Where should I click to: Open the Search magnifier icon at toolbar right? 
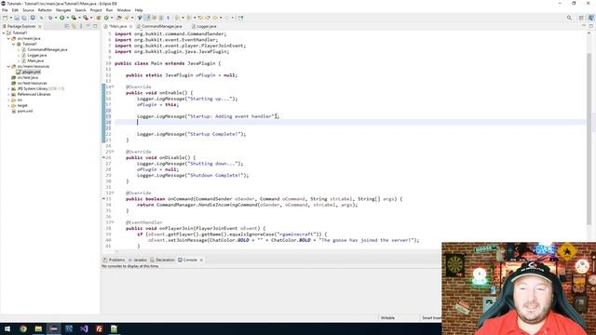[569, 18]
